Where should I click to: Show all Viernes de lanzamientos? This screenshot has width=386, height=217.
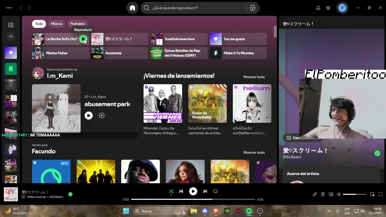point(254,77)
